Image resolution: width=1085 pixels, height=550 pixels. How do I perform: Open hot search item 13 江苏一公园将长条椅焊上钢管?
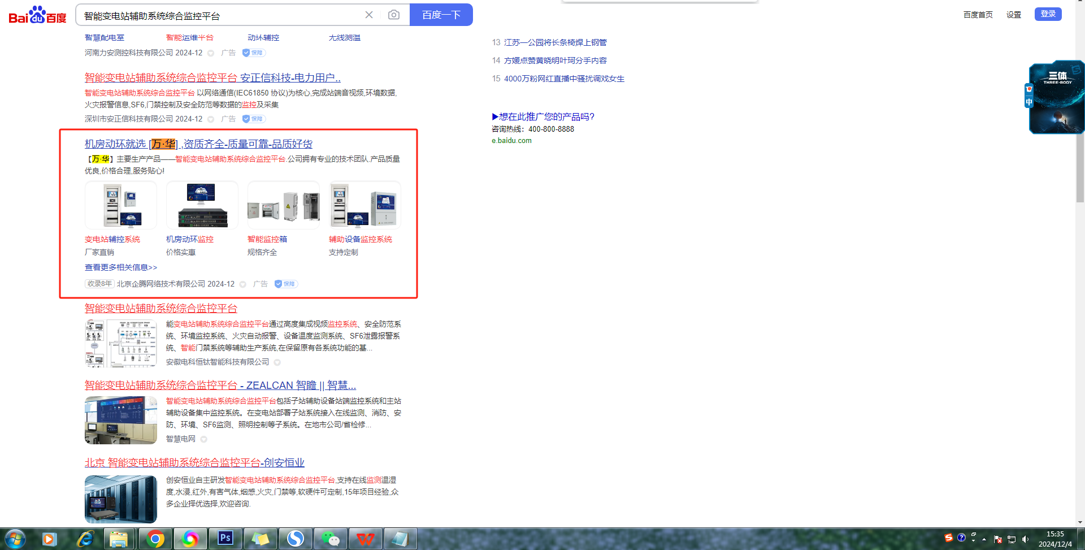(x=555, y=42)
